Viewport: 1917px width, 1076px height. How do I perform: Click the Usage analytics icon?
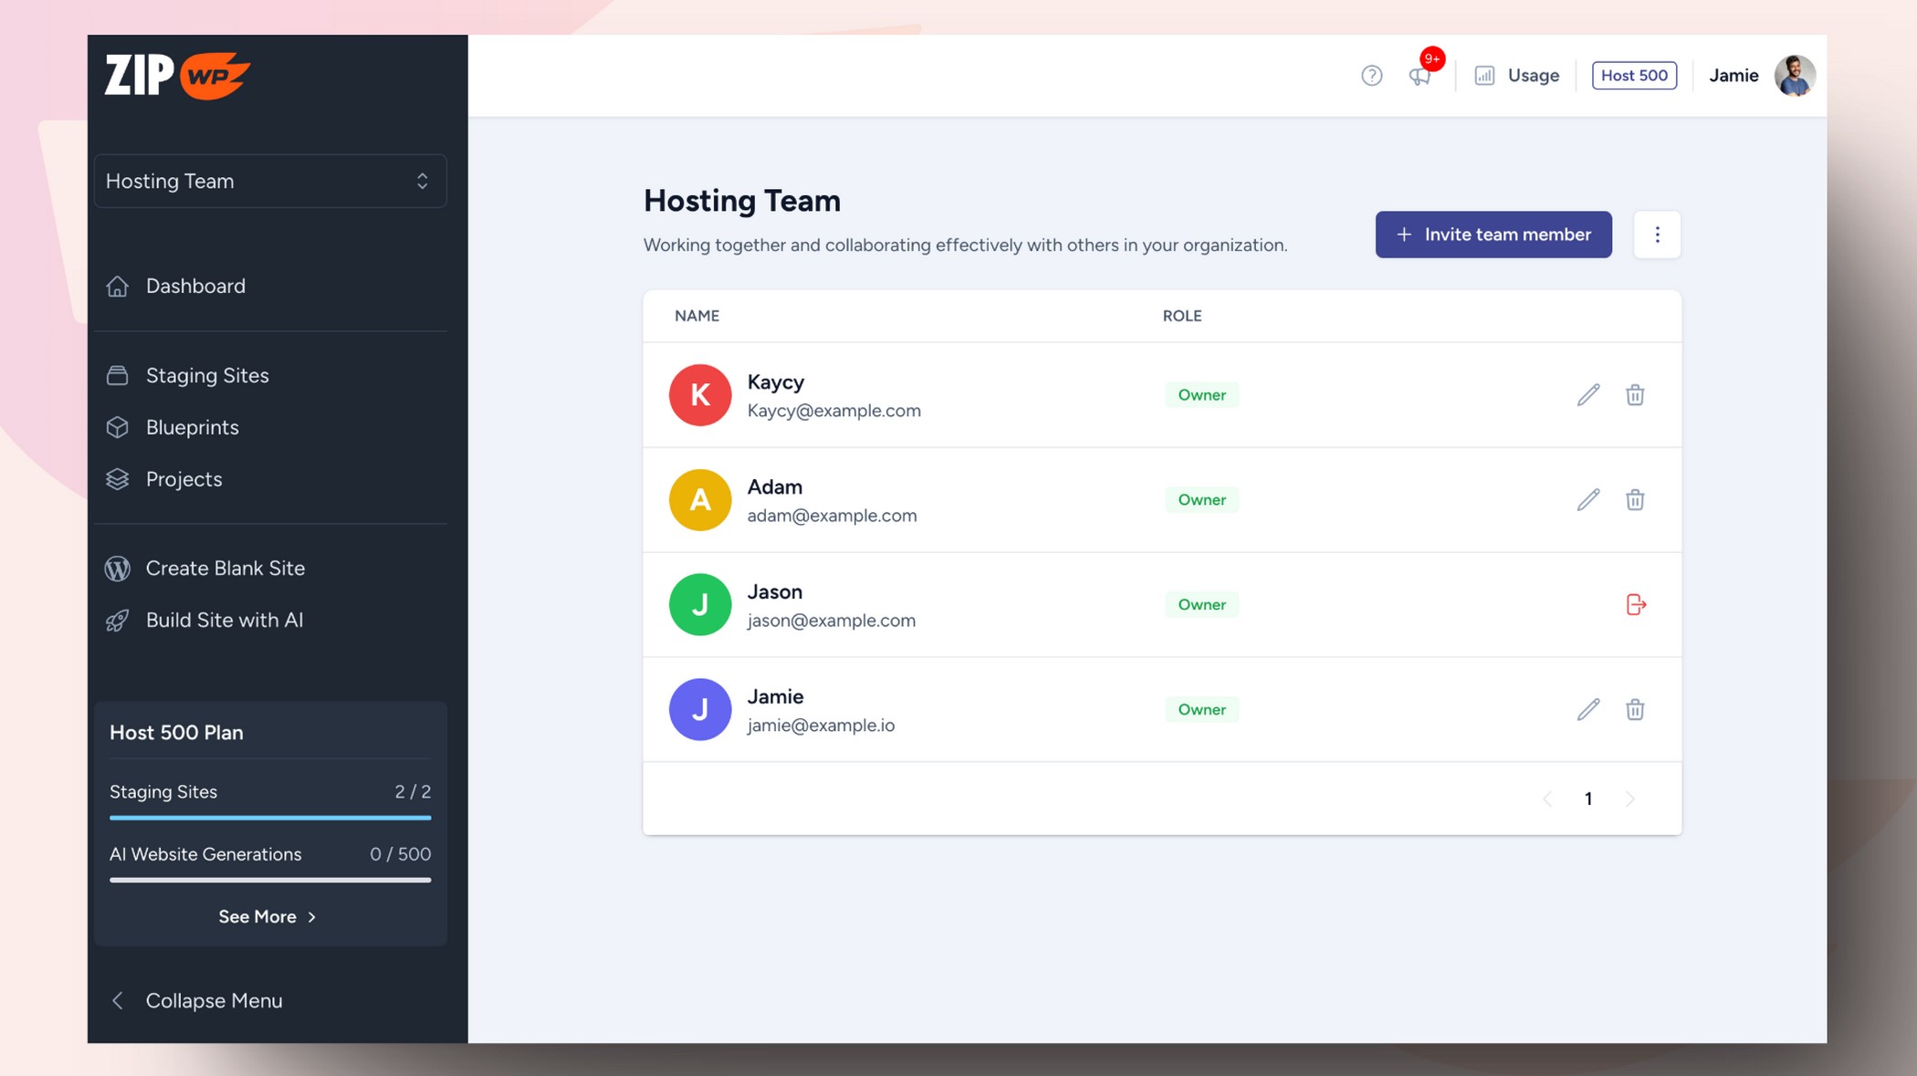[x=1483, y=75]
